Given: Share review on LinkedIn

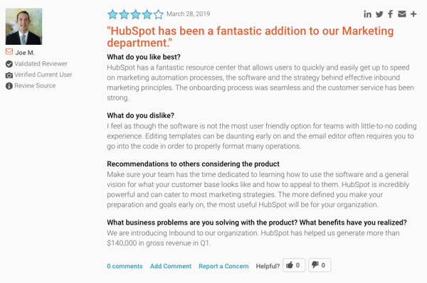Looking at the screenshot, I should 367,14.
